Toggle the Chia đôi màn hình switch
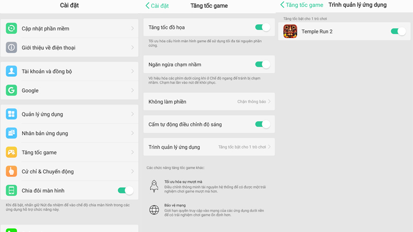 click(x=125, y=191)
